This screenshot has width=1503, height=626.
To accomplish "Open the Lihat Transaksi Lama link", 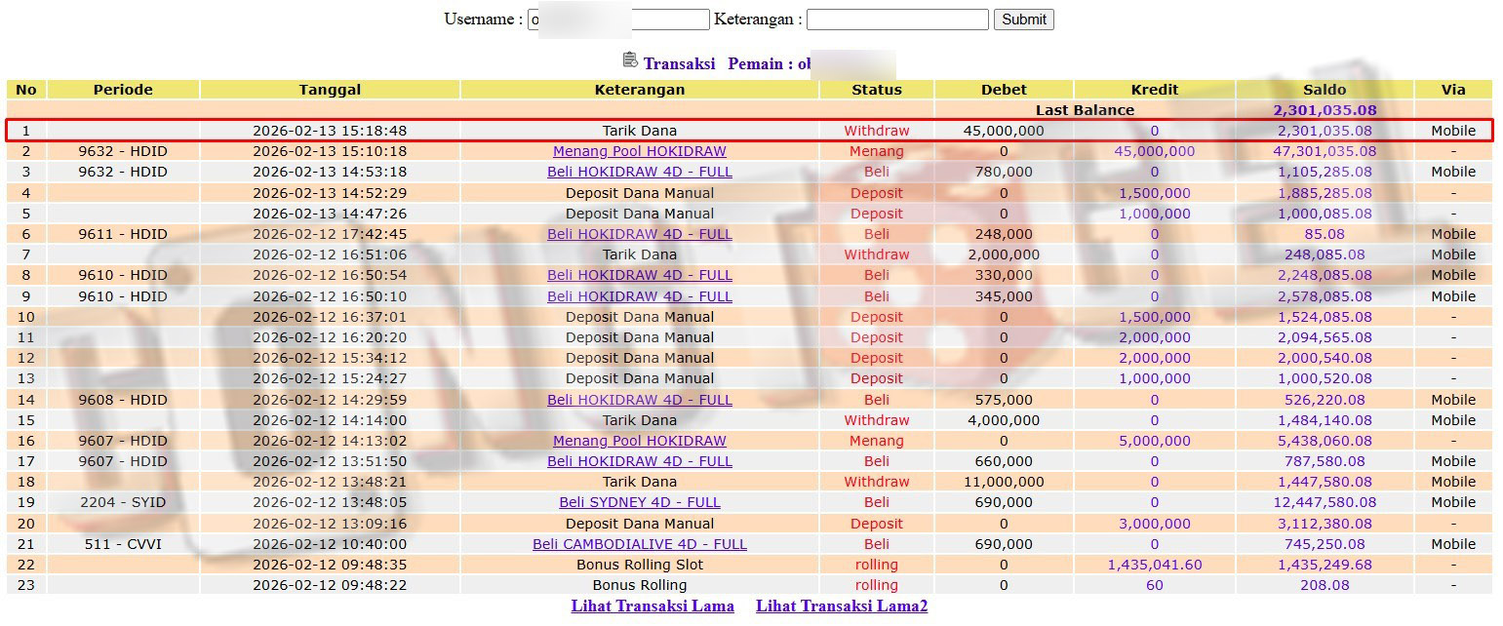I will (652, 606).
